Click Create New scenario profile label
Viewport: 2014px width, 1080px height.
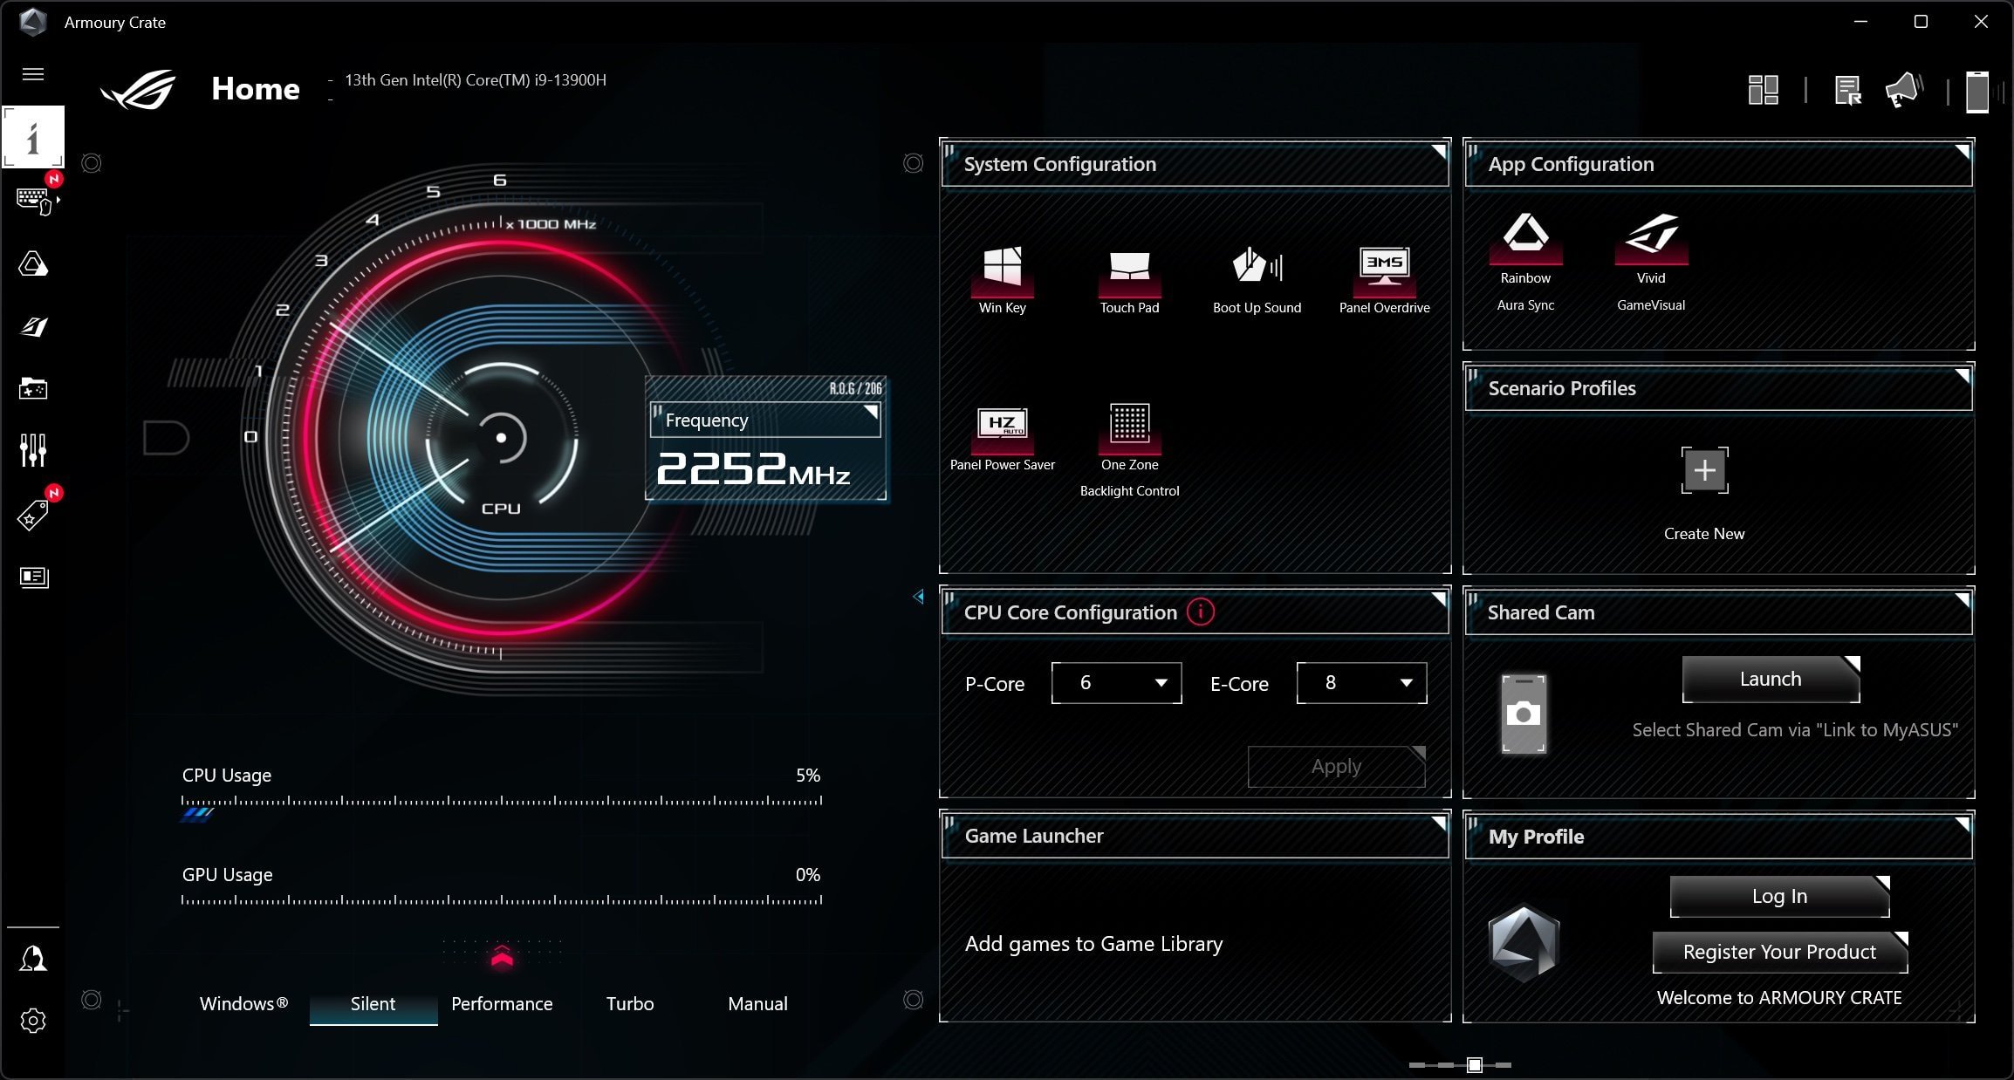coord(1704,533)
